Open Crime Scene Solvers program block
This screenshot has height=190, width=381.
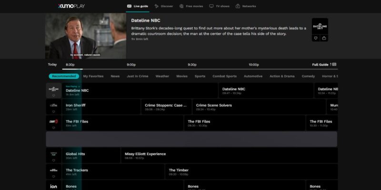(x=259, y=106)
